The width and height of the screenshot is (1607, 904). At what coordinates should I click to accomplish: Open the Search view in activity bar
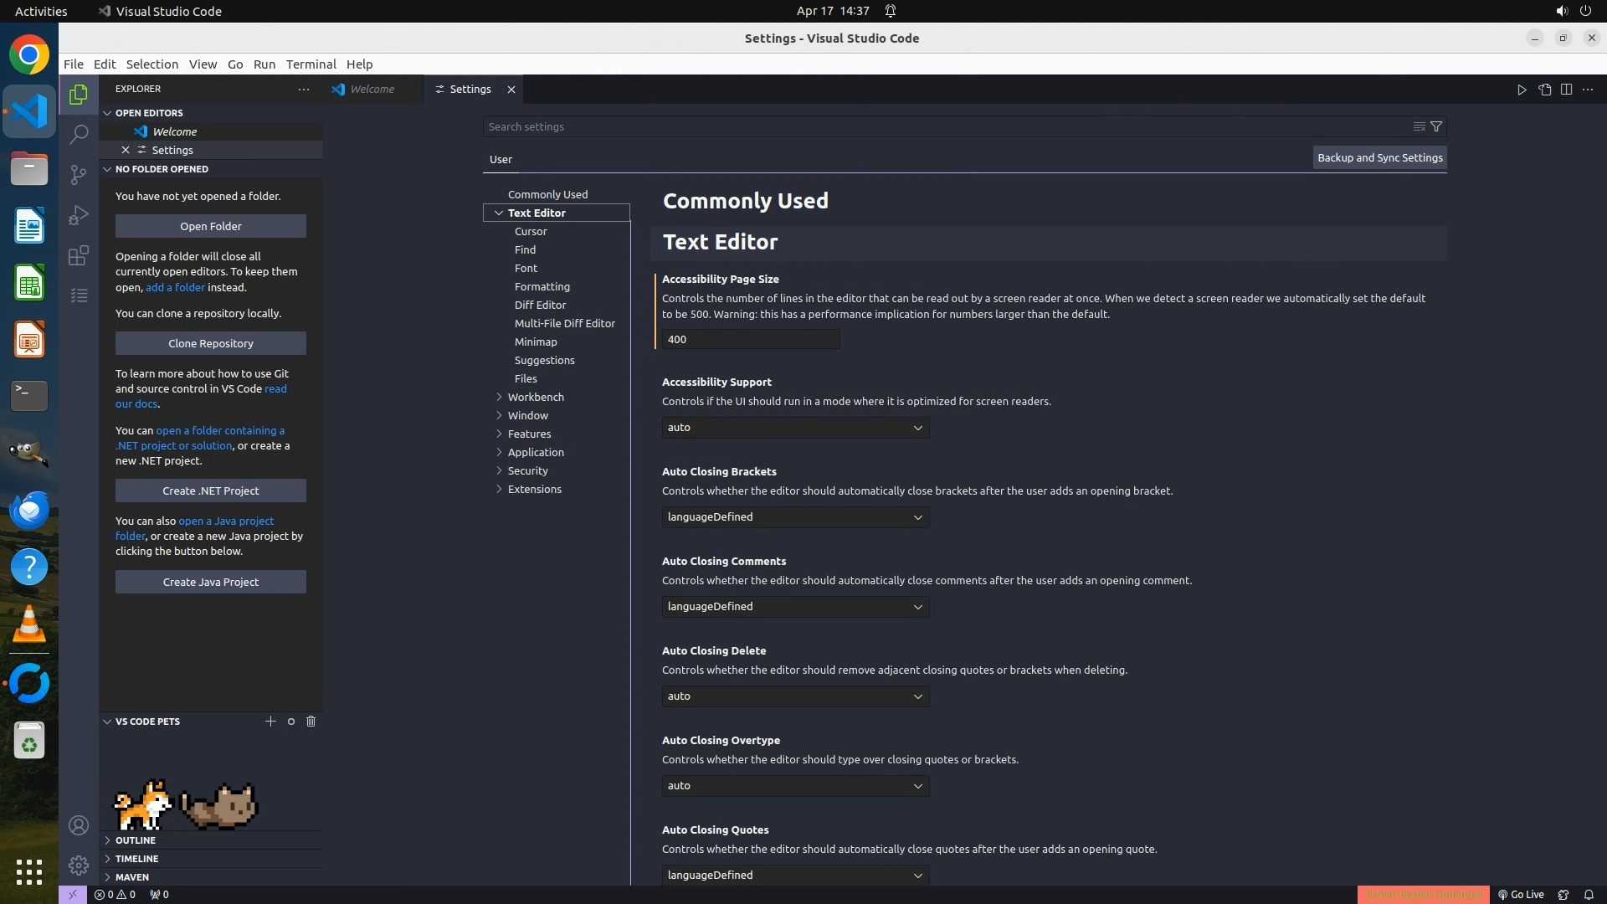[79, 134]
